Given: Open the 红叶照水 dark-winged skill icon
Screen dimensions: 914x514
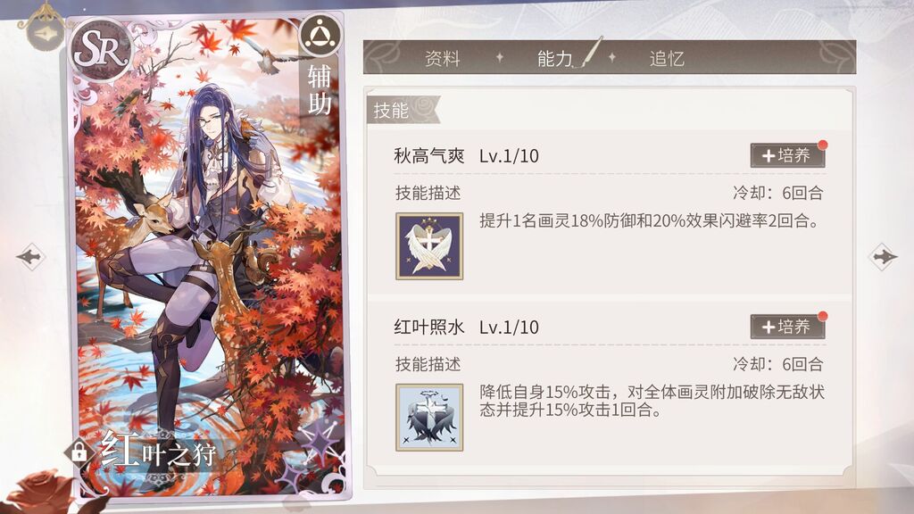Looking at the screenshot, I should point(429,418).
